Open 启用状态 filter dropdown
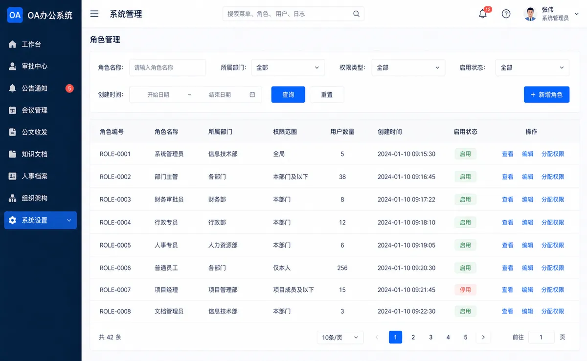 [533, 68]
